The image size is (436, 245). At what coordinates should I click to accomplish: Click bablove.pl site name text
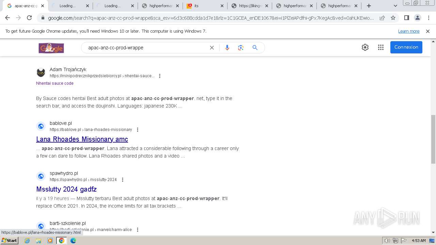61,123
